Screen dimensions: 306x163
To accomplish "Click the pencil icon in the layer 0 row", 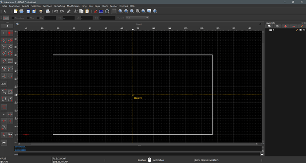I will pos(297,30).
